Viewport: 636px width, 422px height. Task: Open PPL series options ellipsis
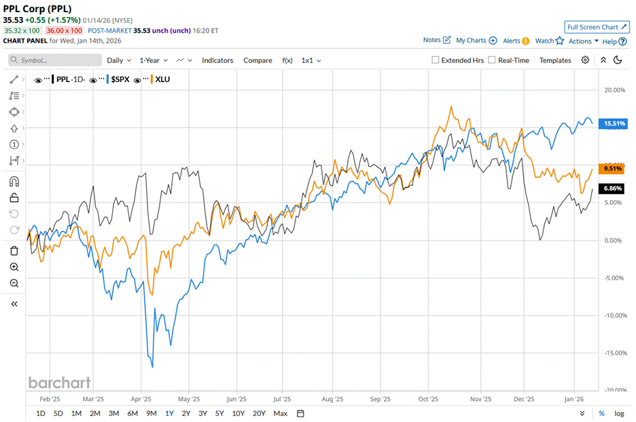click(x=47, y=78)
